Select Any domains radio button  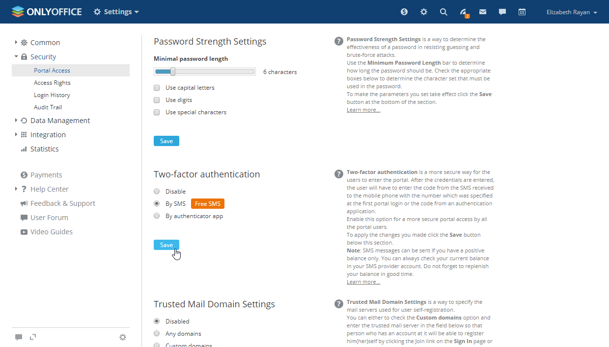[x=157, y=333]
